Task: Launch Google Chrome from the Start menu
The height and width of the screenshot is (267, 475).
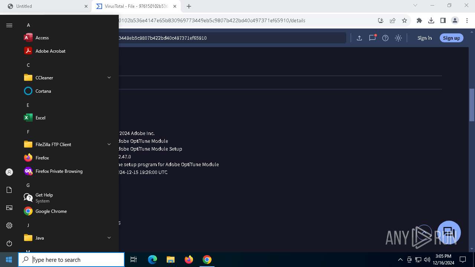Action: (67, 211)
